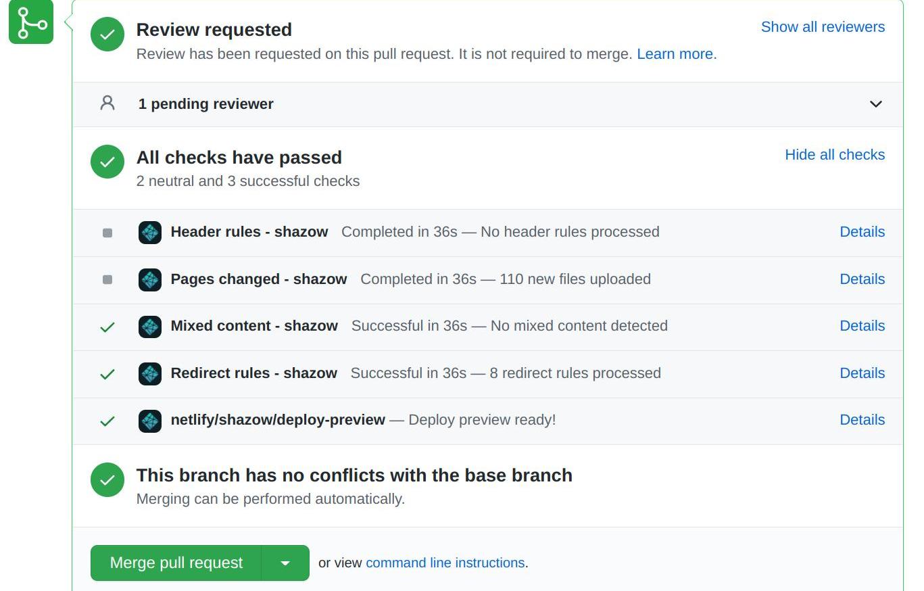Viewport: 924px width, 591px height.
Task: View Details for netlify deploy-preview check
Action: point(862,420)
